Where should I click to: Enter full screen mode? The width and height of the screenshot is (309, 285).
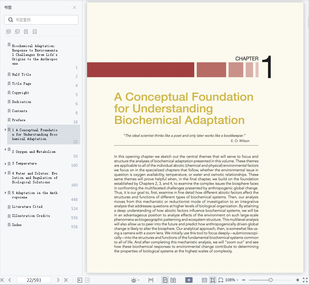click(x=305, y=280)
